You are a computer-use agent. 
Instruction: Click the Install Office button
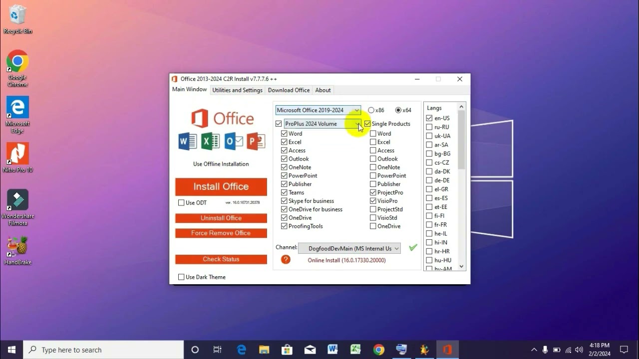click(x=221, y=186)
